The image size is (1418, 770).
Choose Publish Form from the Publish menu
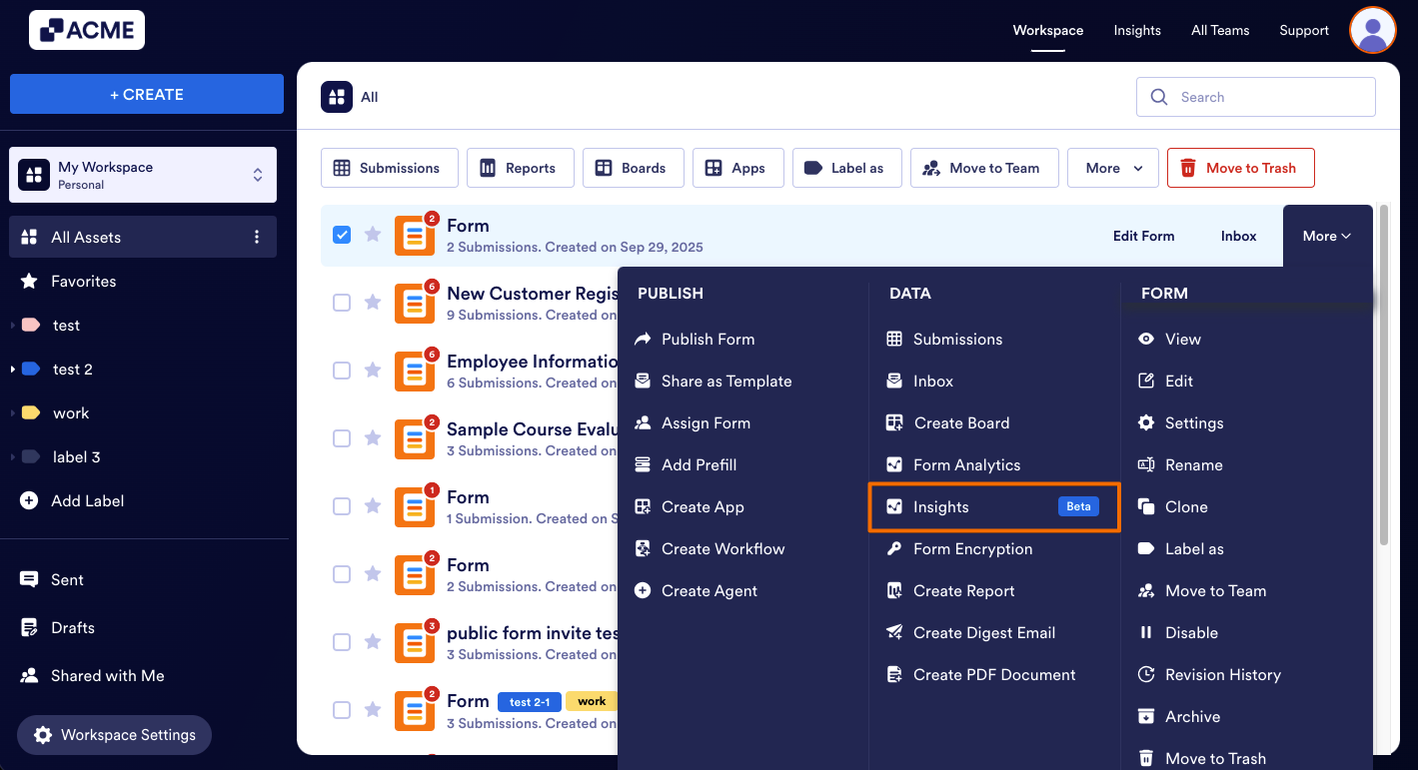pyautogui.click(x=707, y=339)
